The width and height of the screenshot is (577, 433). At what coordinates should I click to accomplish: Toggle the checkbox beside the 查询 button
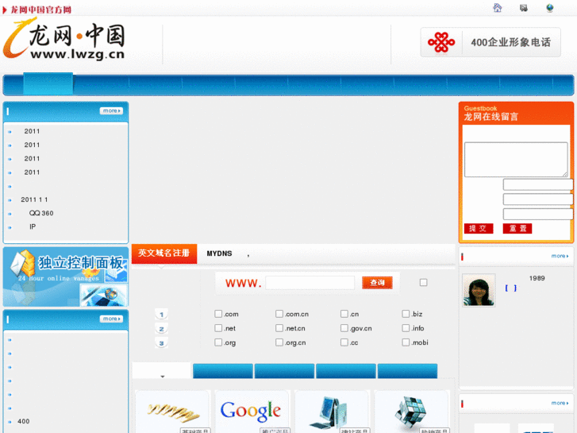click(424, 282)
